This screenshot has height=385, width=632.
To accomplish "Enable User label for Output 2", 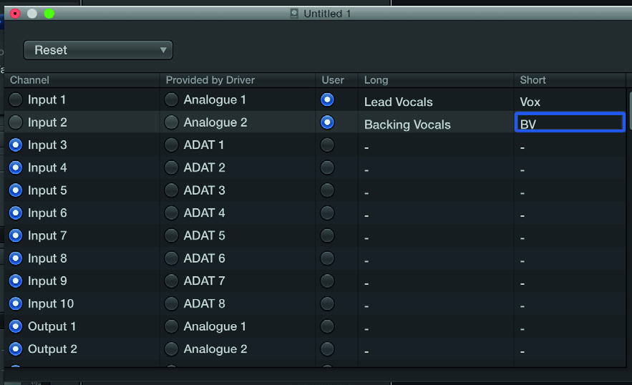I will [x=327, y=349].
